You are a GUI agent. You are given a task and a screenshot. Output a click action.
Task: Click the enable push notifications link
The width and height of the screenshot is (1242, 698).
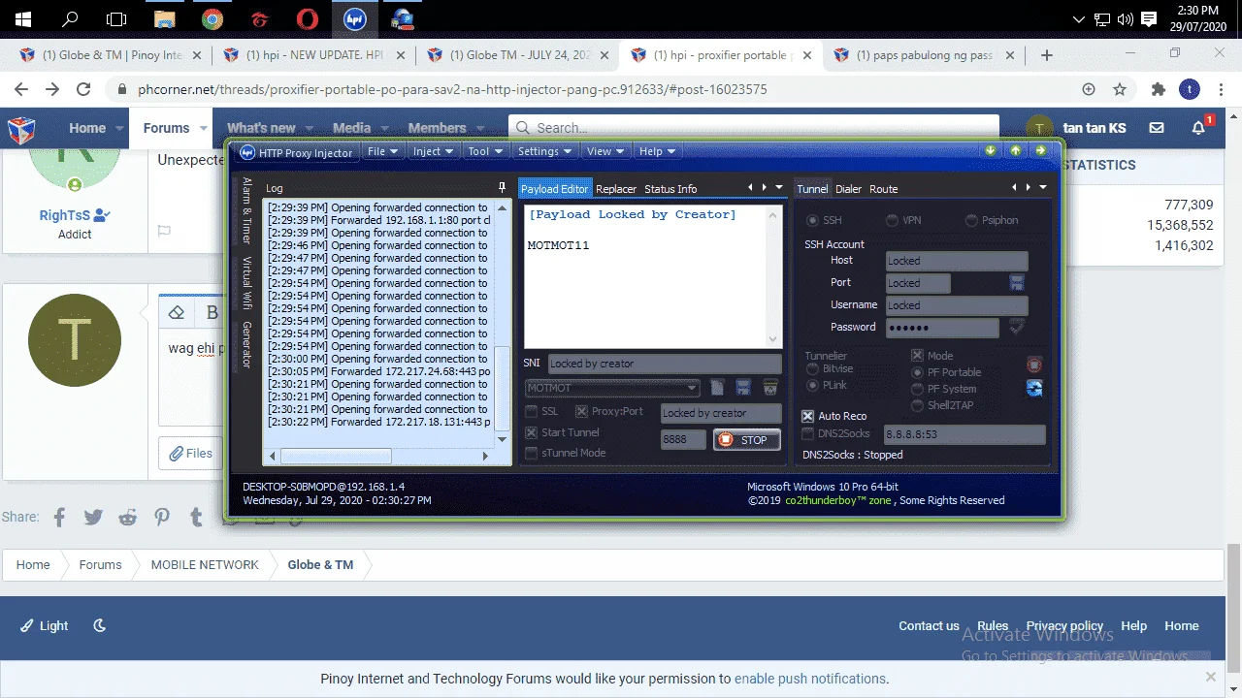810,679
